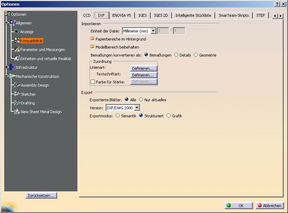Select Sketcher tree item
288x213 pixels.
28,94
